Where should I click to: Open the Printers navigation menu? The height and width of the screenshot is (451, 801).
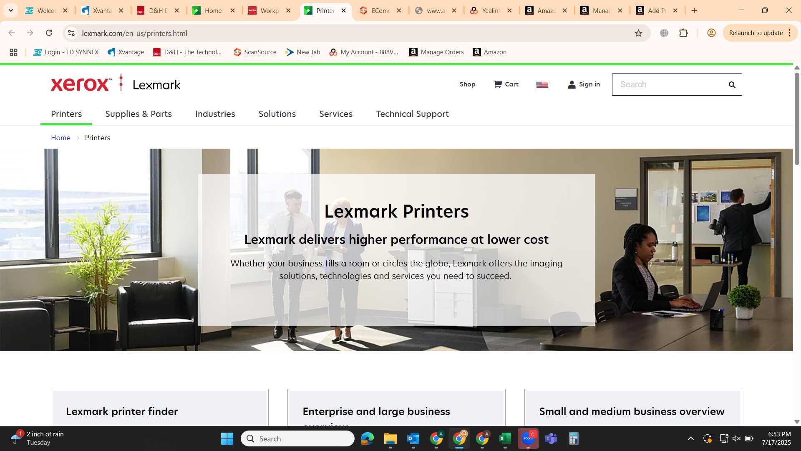(x=66, y=114)
